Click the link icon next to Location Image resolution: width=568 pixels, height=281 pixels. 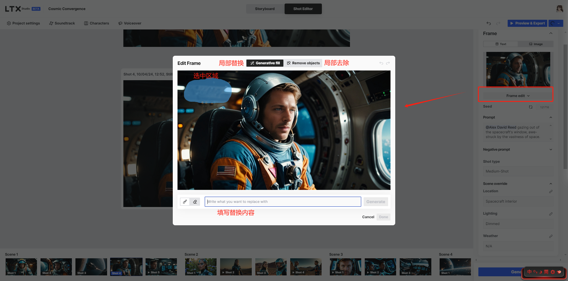click(x=551, y=191)
